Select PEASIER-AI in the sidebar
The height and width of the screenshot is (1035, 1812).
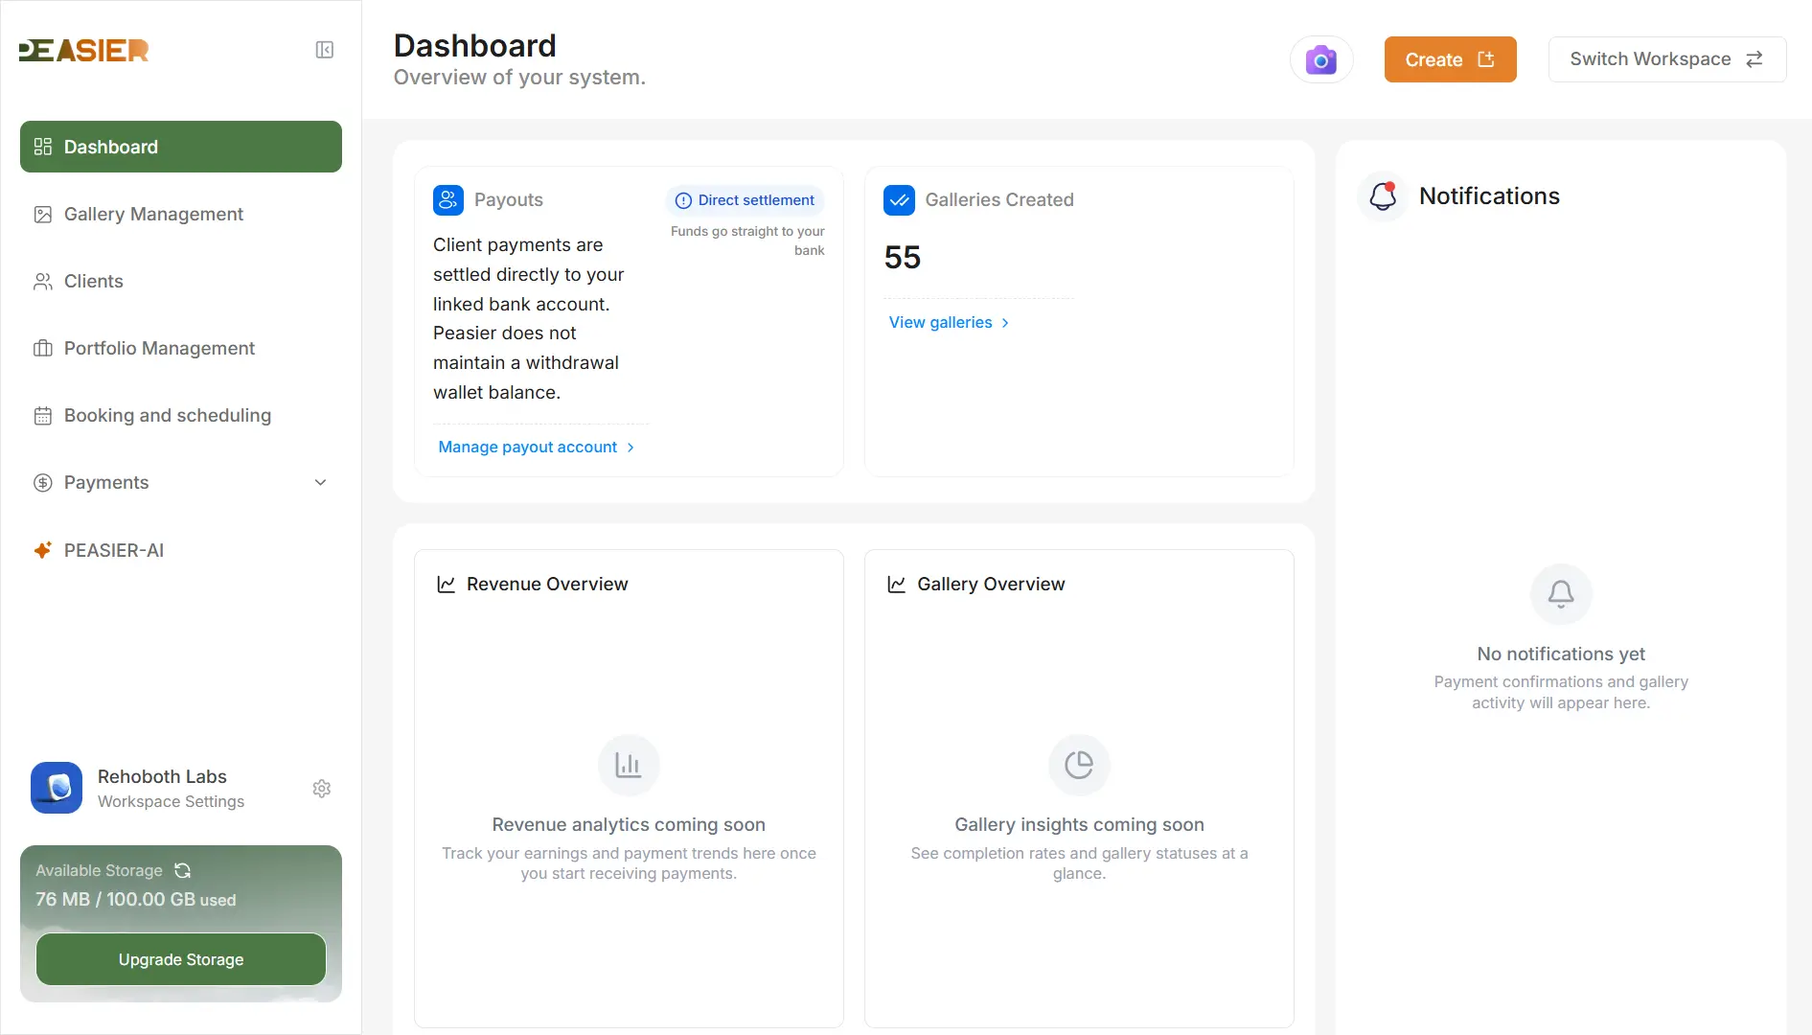point(111,550)
